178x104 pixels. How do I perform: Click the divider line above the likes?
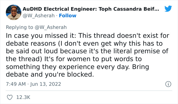tap(89, 91)
